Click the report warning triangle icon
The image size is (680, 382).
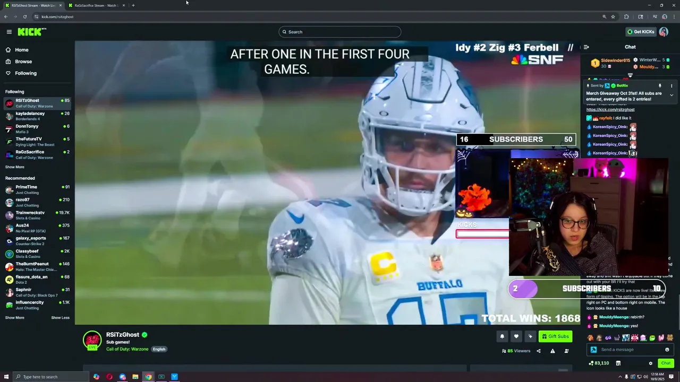(x=552, y=351)
